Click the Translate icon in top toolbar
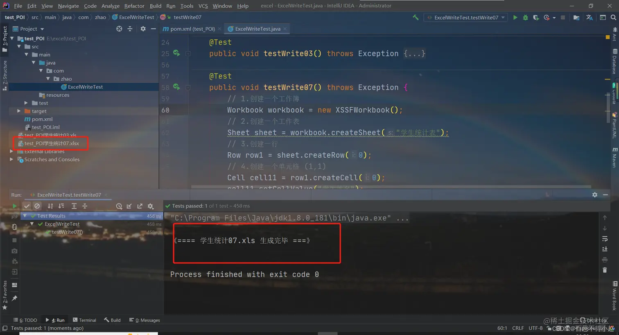 tap(590, 18)
